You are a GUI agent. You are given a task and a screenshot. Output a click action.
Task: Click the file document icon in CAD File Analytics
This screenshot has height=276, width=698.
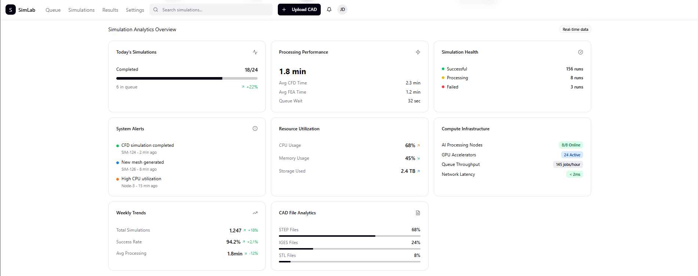(x=418, y=213)
